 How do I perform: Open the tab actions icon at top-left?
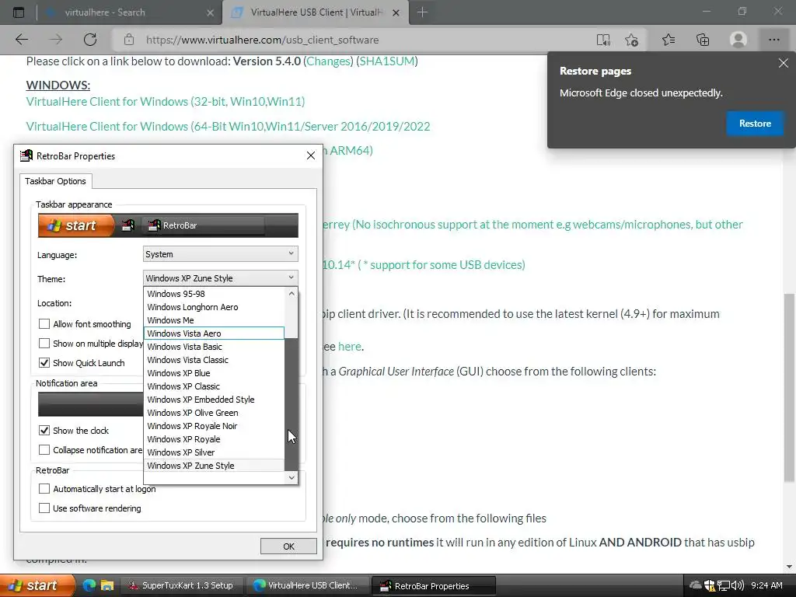[19, 12]
